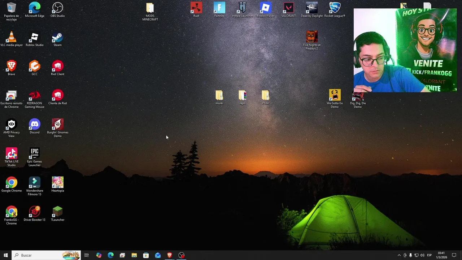Select the VLC media player icon

[x=12, y=39]
